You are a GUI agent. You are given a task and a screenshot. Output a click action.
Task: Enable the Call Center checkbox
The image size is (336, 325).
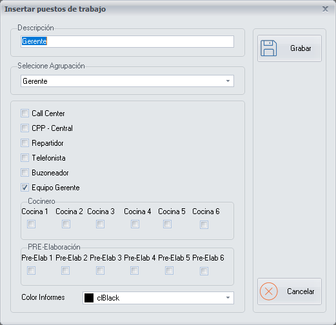(x=25, y=113)
